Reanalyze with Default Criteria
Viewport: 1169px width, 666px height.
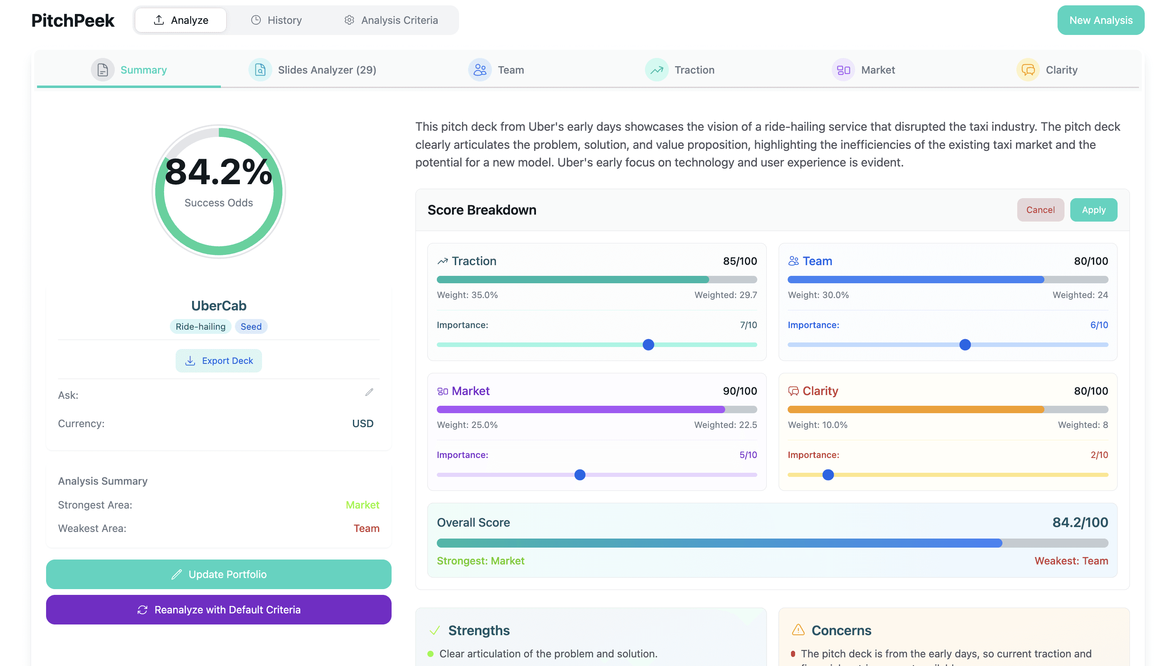[x=219, y=610]
